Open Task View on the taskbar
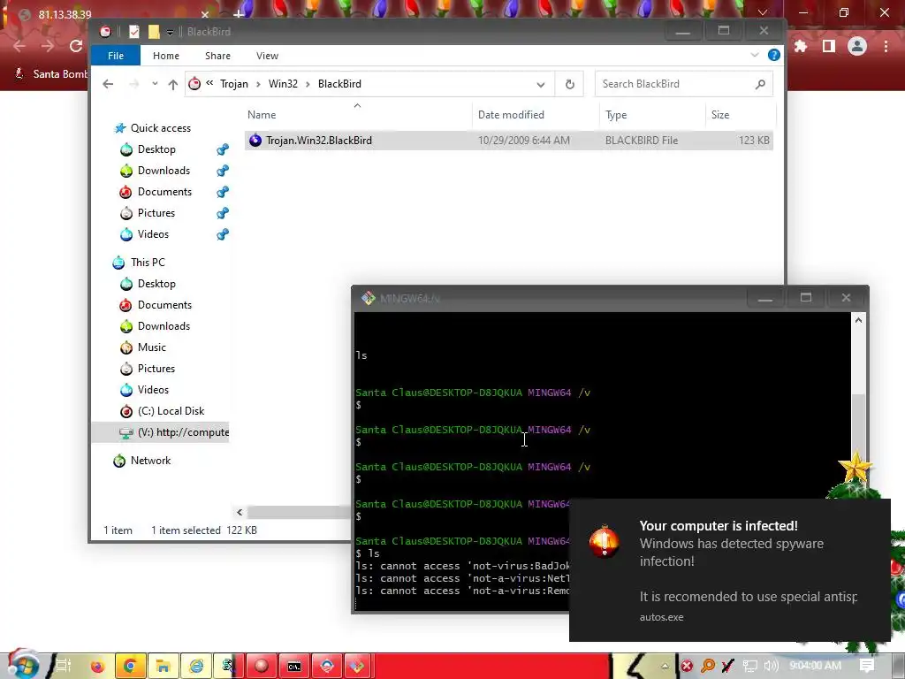 coord(63,667)
